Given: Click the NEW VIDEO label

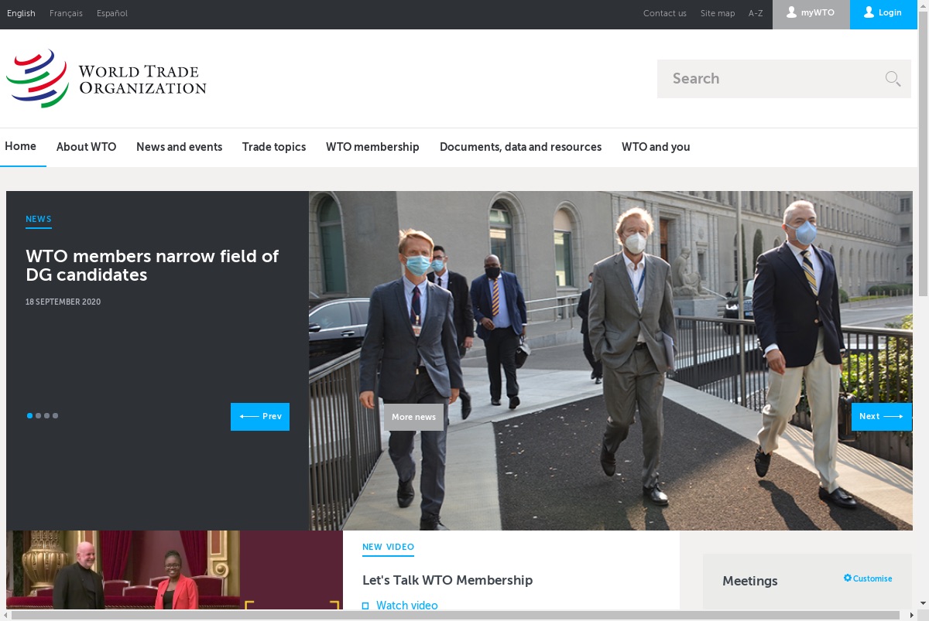Looking at the screenshot, I should coord(388,547).
